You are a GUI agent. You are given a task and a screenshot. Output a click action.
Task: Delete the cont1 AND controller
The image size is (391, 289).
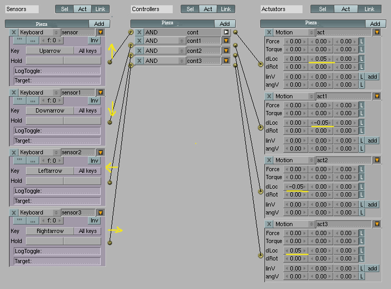click(139, 41)
